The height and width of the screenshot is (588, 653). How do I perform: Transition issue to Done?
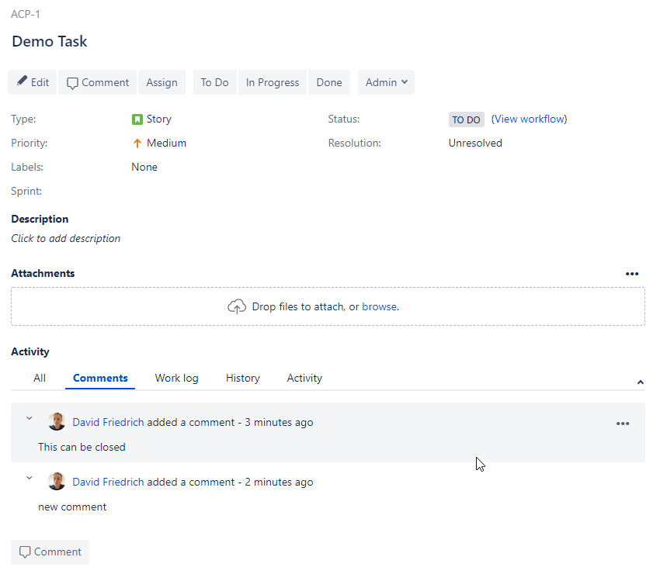coord(329,82)
